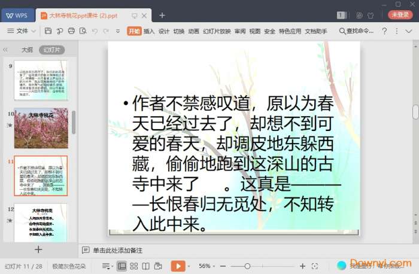Click the fit slide to window icon
Screen dimensions: 419x274
315,266
